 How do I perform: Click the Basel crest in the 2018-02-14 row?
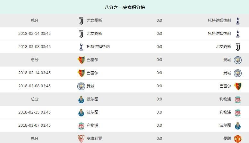point(81,73)
